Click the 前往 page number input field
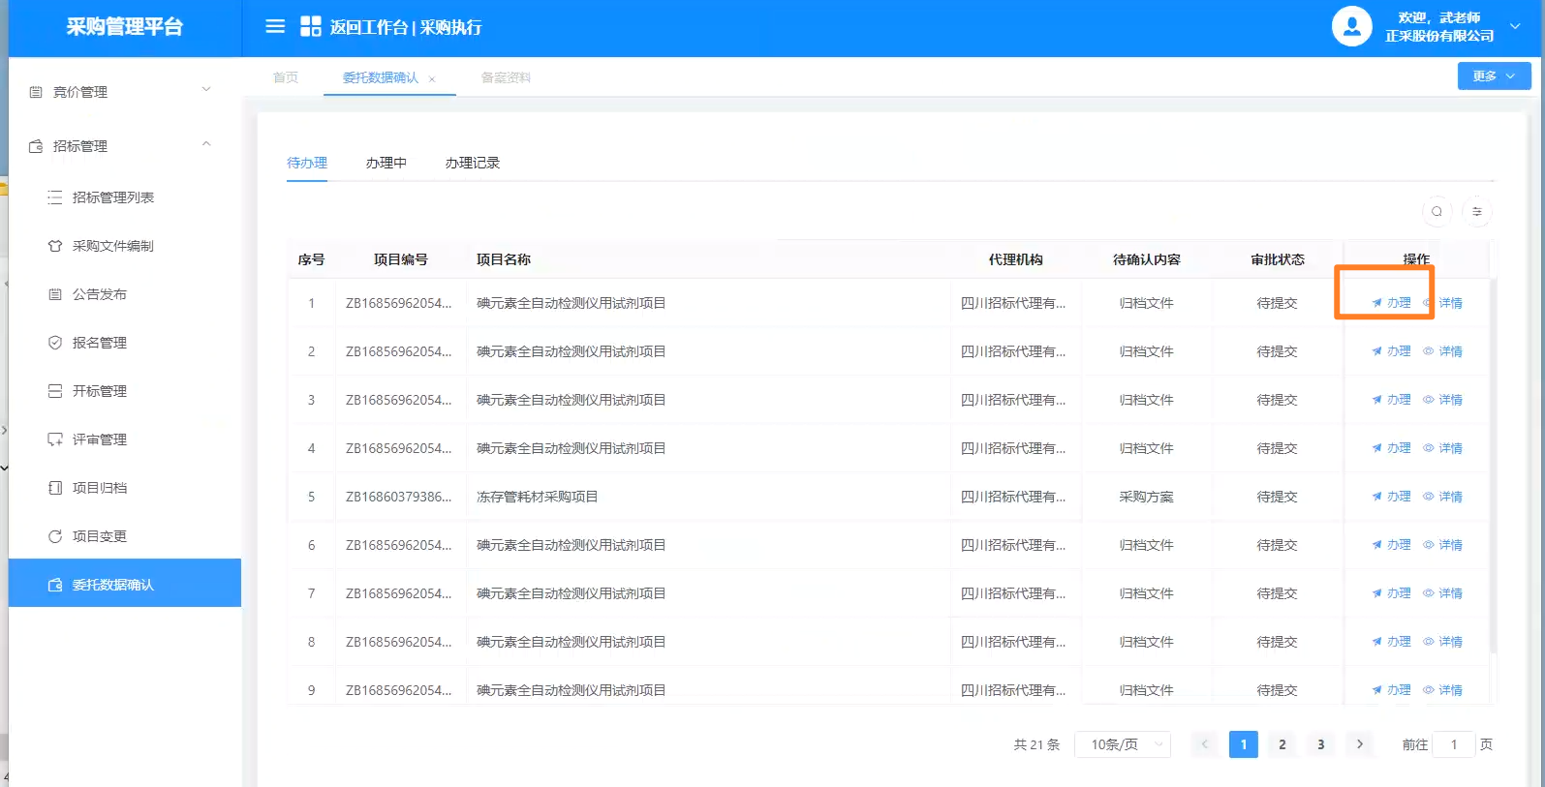 tap(1453, 744)
